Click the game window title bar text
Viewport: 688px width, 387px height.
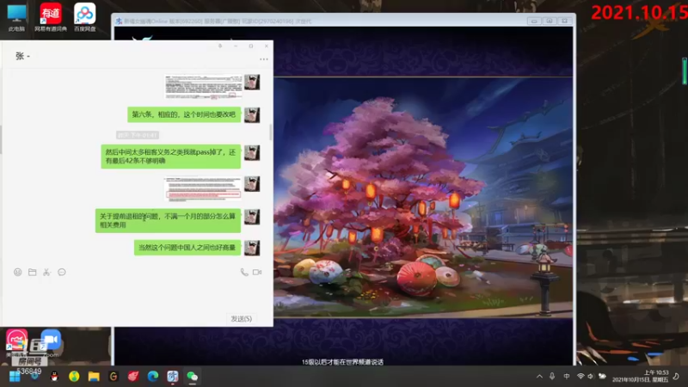pos(218,21)
